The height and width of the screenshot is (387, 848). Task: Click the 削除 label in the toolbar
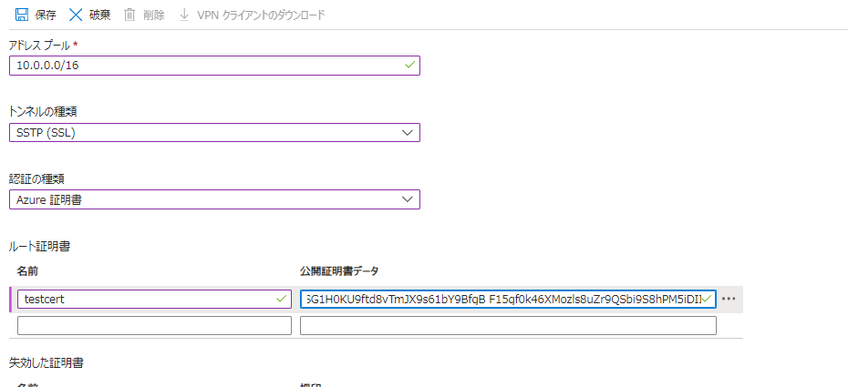[x=153, y=15]
